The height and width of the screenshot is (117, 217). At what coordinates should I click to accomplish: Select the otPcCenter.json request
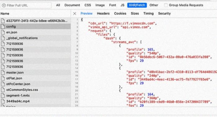[35, 84]
